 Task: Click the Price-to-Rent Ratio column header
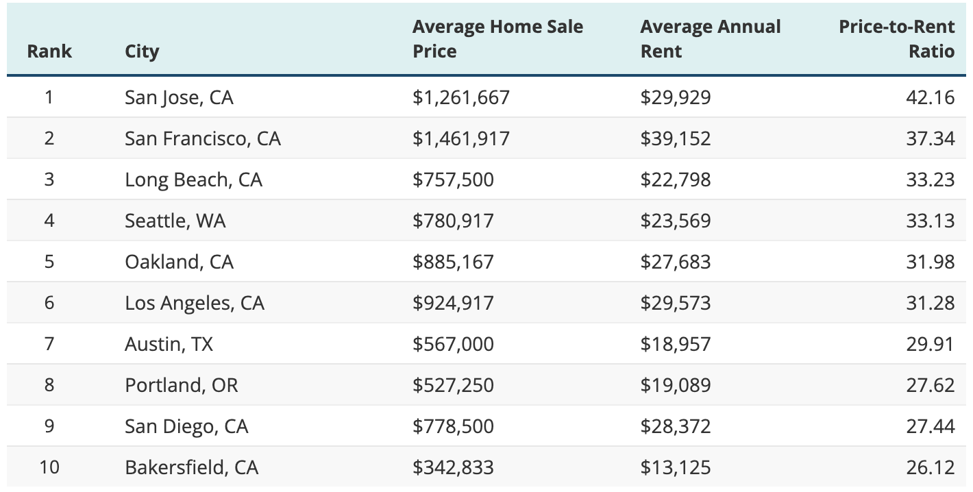(896, 39)
